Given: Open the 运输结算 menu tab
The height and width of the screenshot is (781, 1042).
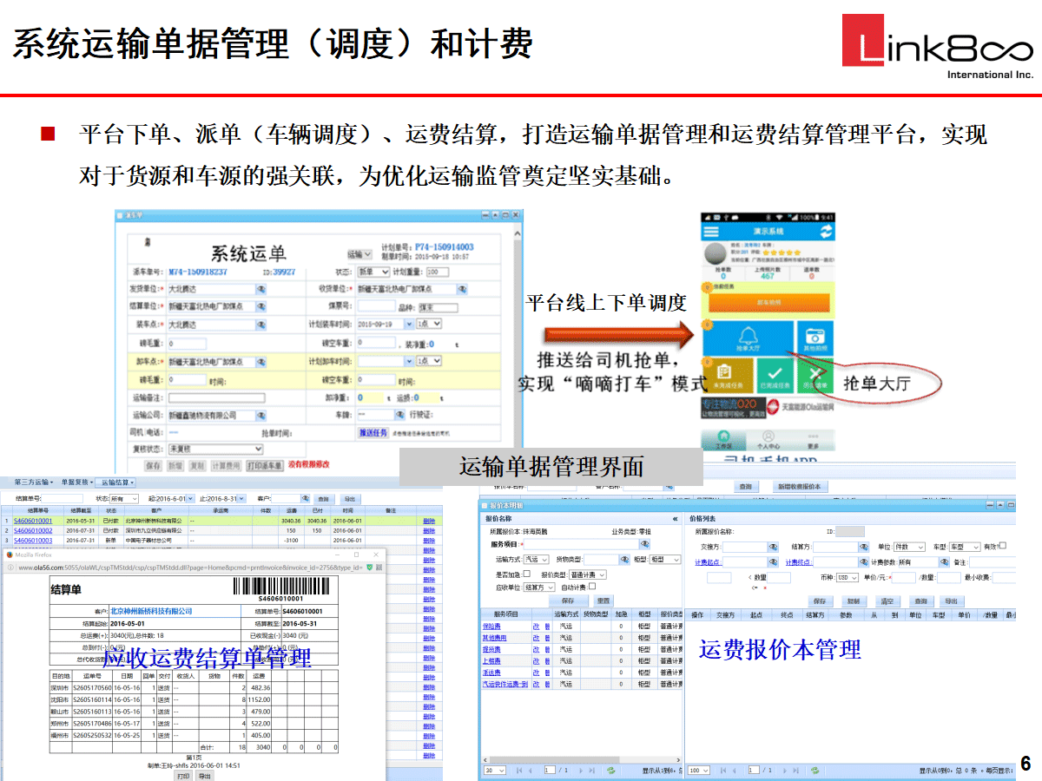Looking at the screenshot, I should [x=115, y=482].
